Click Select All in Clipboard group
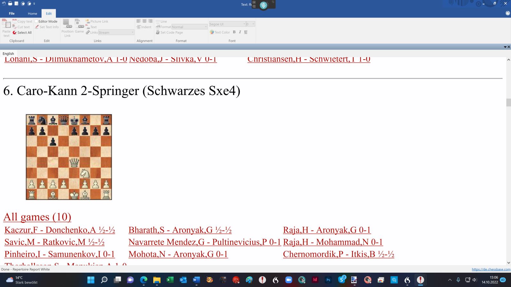Viewport: 511px width, 287px height. point(22,33)
